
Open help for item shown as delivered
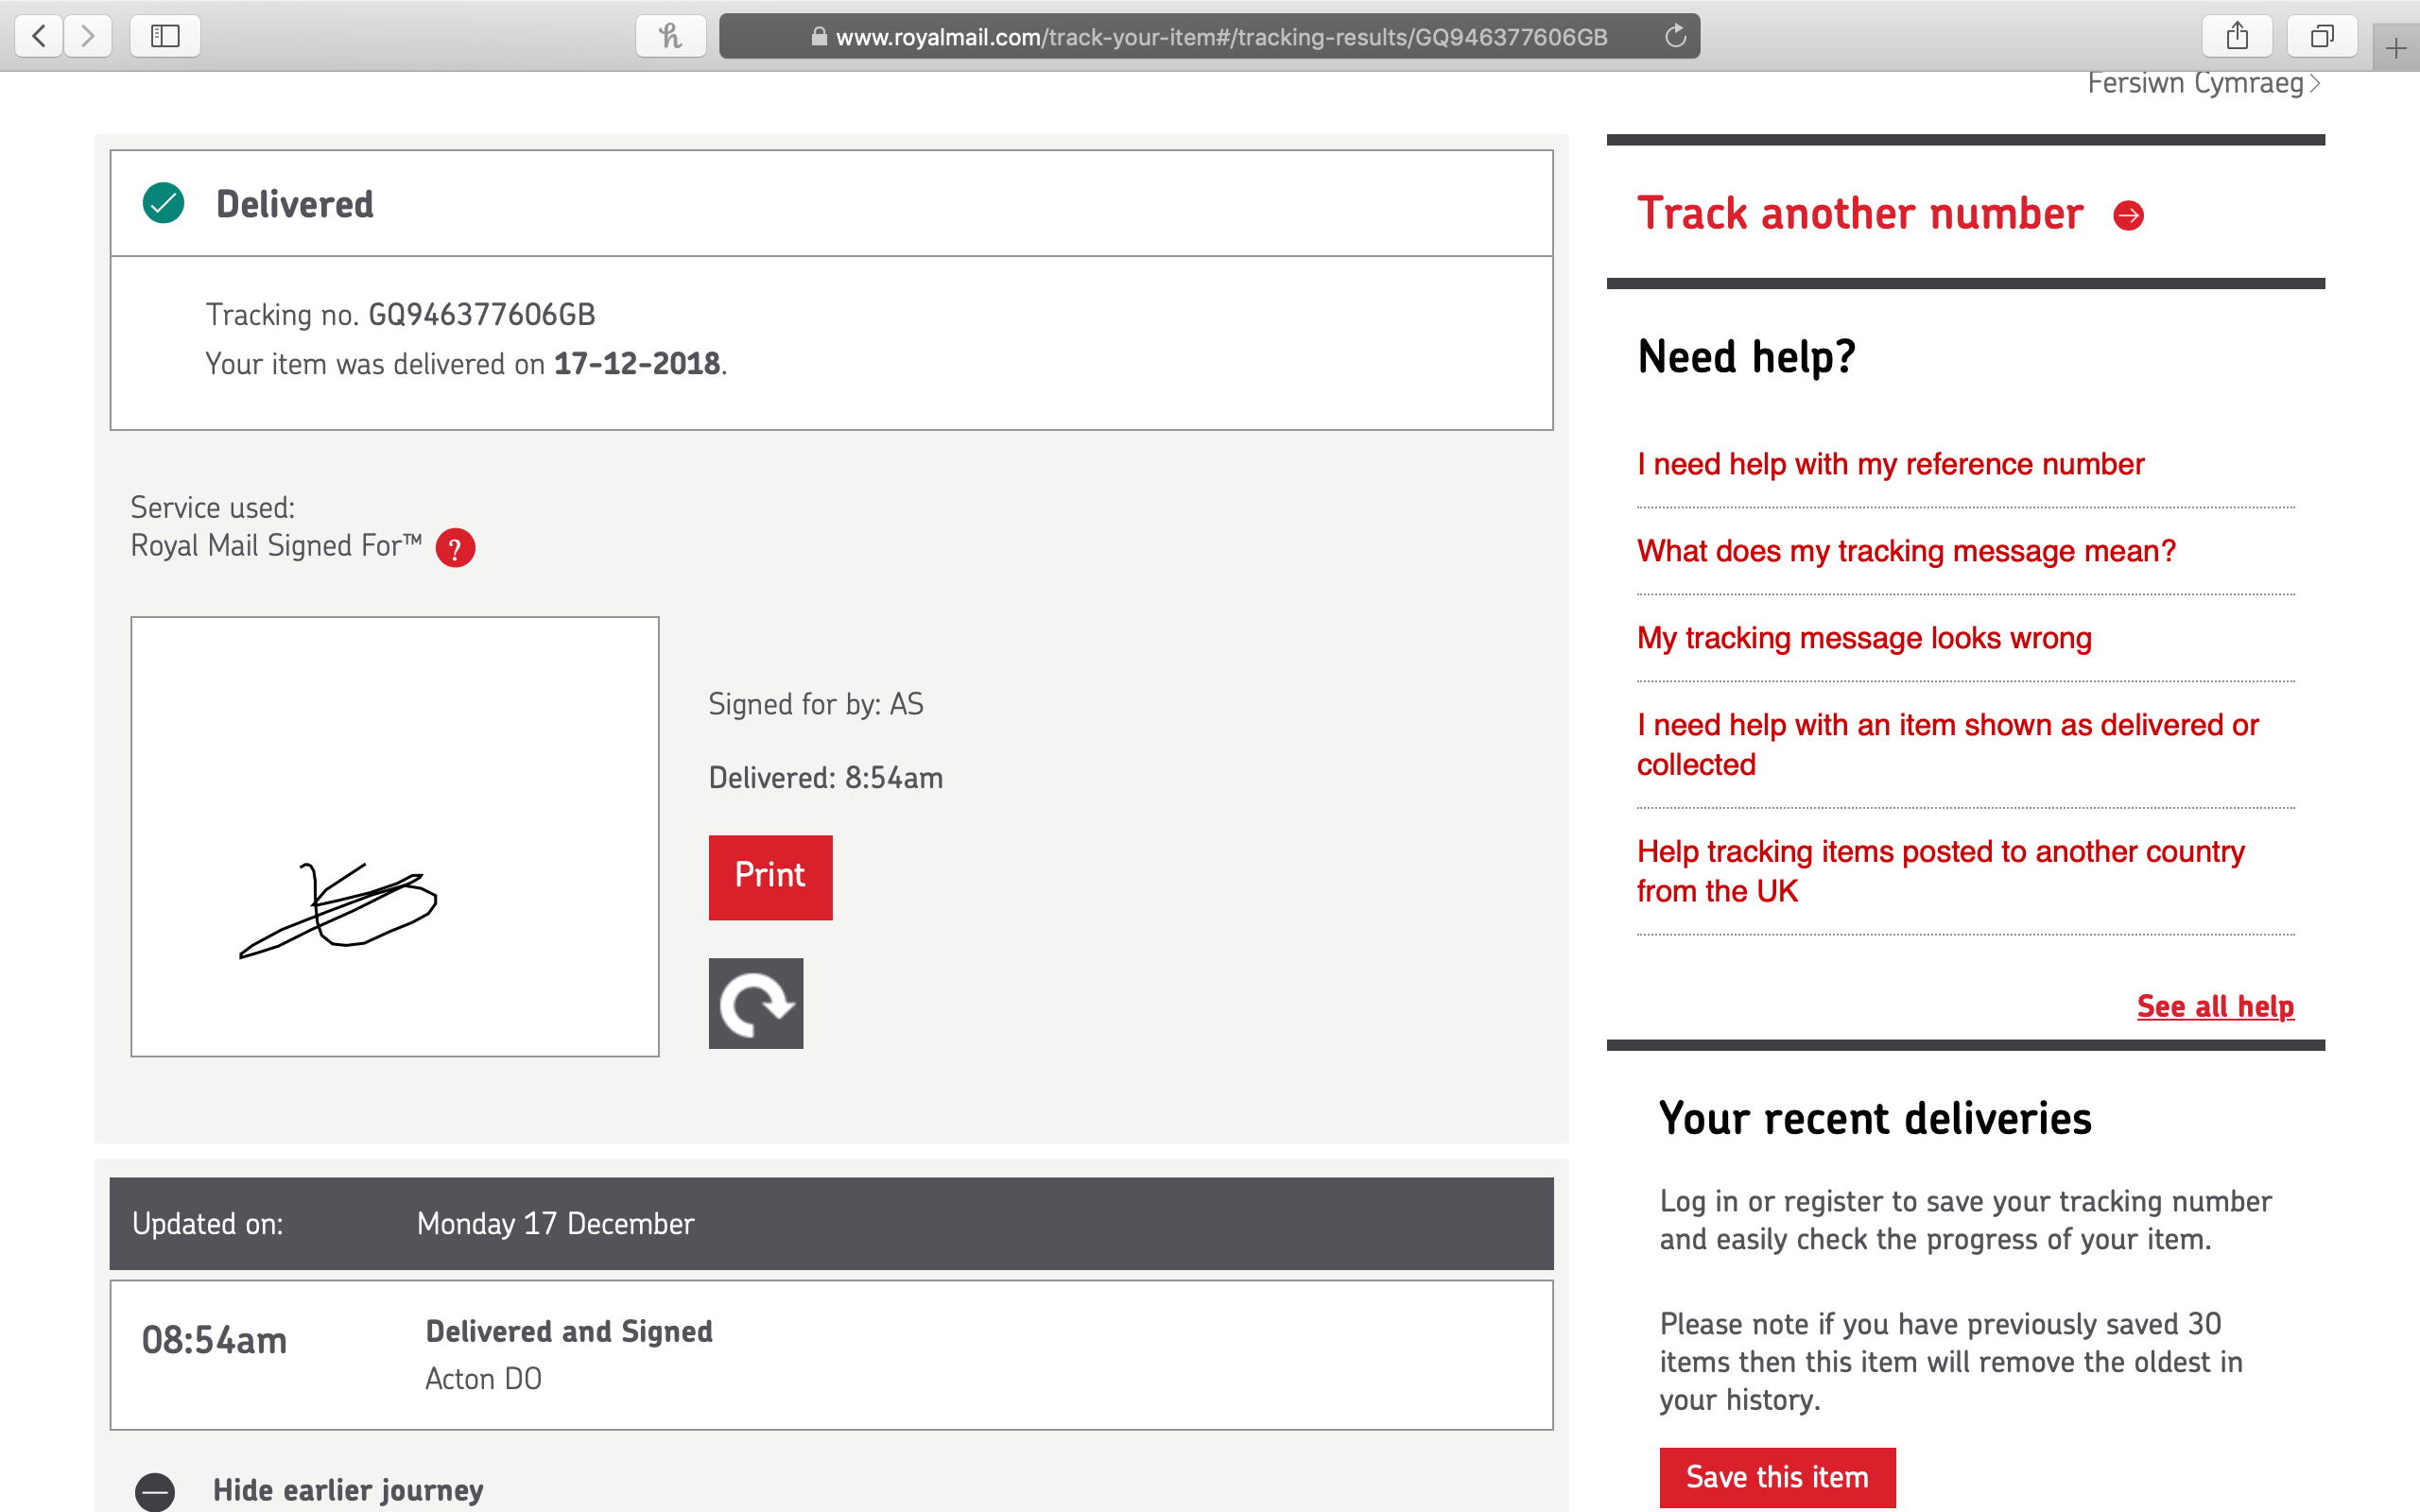[x=1947, y=744]
